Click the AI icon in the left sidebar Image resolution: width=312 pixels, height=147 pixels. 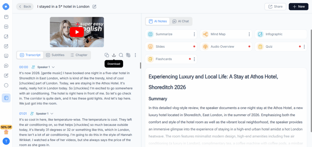point(6,66)
